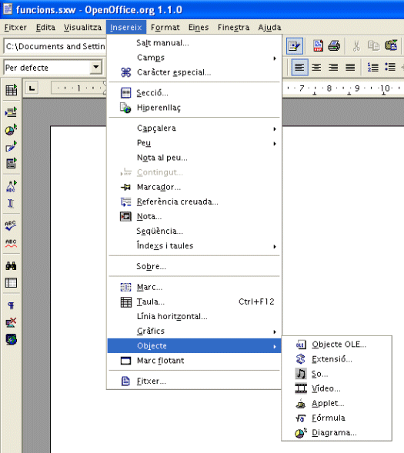This screenshot has width=404, height=453.
Task: Toggle Nonprinting Characters paragraph icon
Action: 11,305
